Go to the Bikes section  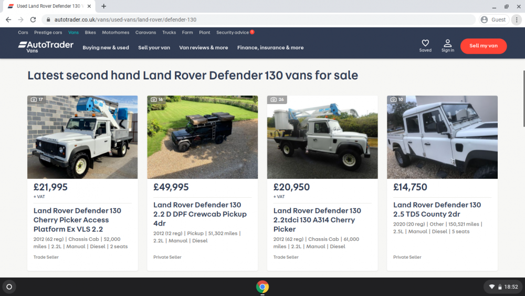click(x=90, y=33)
